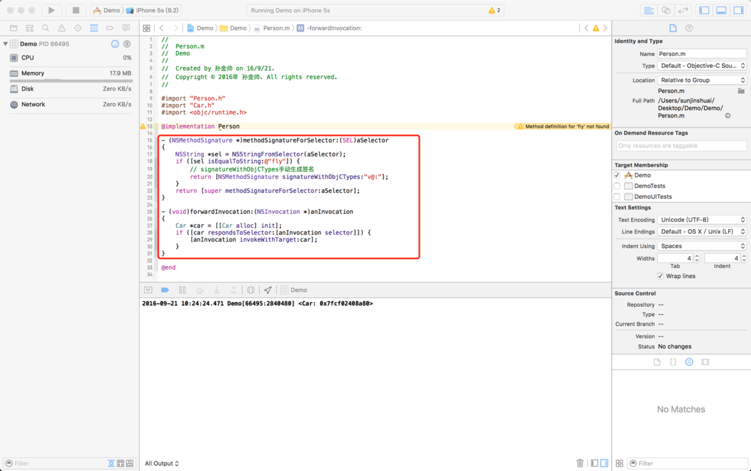
Task: Jump to the next issue arrow
Action: (604, 28)
